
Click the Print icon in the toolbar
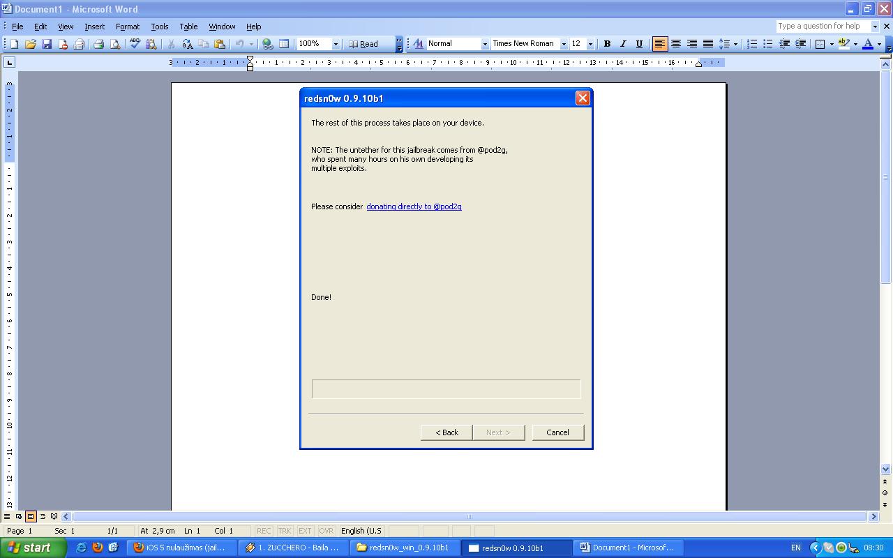click(98, 44)
